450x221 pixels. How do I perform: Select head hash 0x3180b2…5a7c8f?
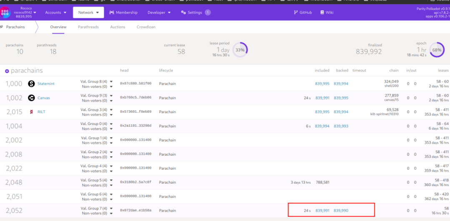point(135,182)
